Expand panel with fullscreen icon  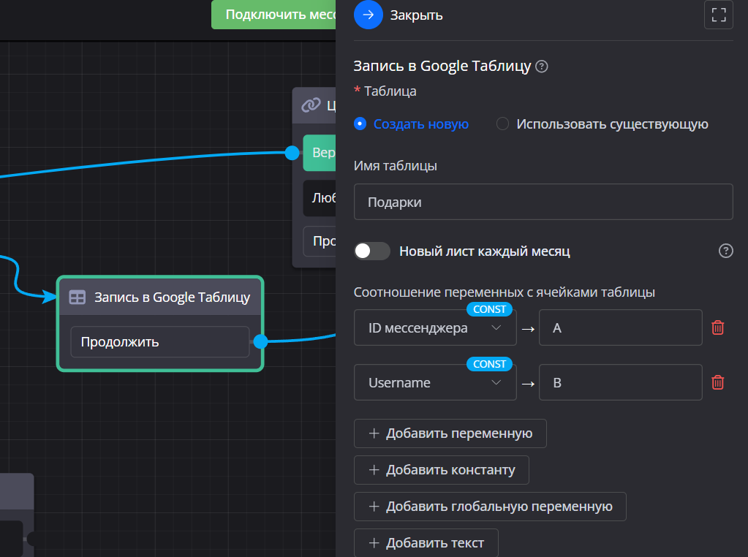[718, 15]
